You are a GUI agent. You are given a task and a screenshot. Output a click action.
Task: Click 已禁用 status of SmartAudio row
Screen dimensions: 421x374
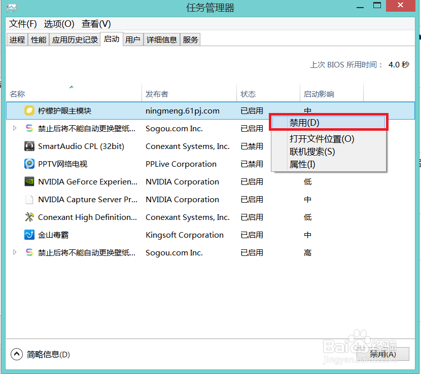tap(252, 146)
